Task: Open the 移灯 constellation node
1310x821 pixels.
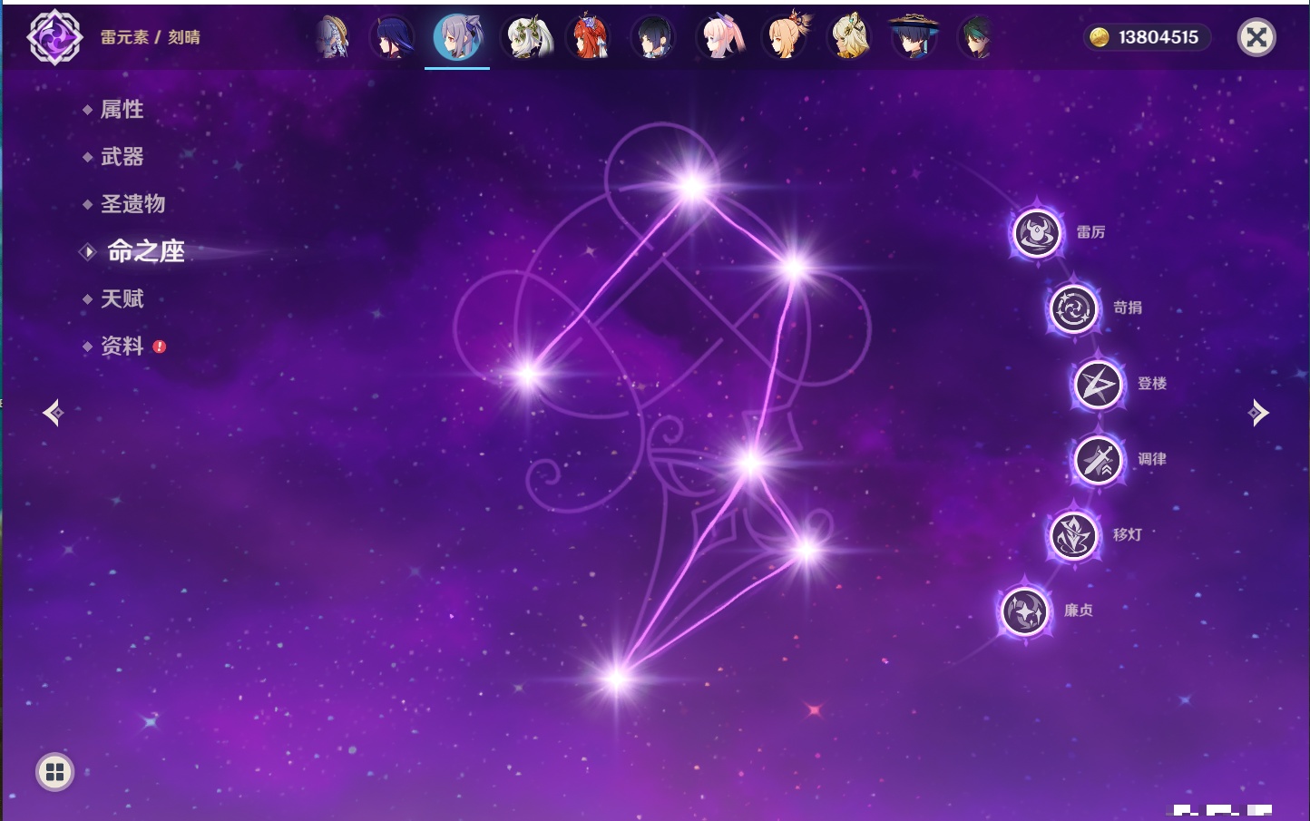Action: tap(1073, 535)
